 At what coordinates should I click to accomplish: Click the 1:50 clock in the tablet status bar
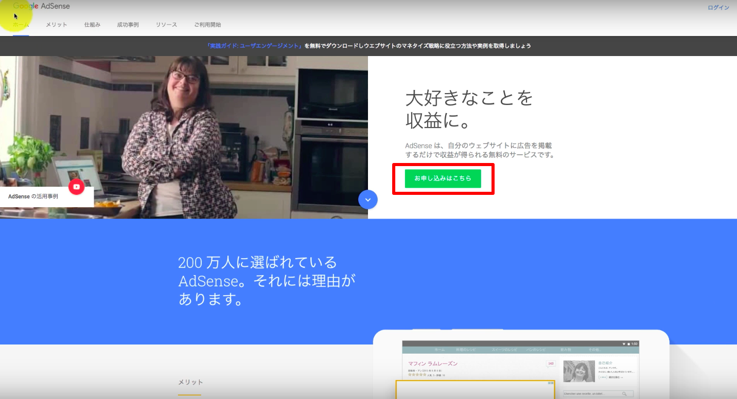634,343
